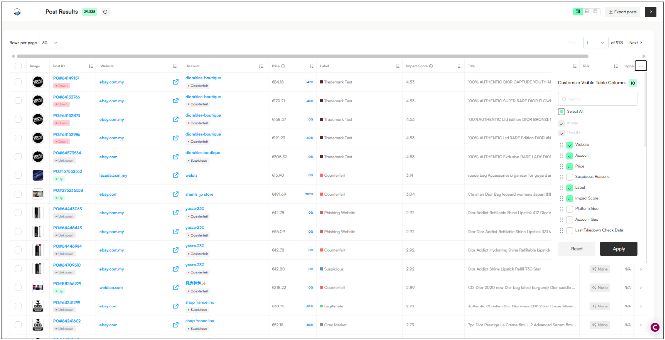Select the row for PO#64149157

tap(18, 82)
